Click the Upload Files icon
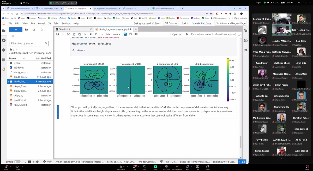 [34, 30]
